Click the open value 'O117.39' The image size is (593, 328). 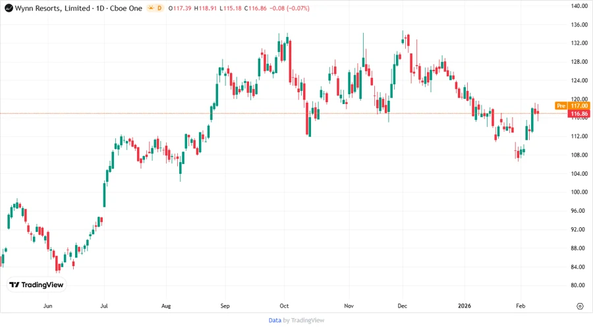point(180,8)
